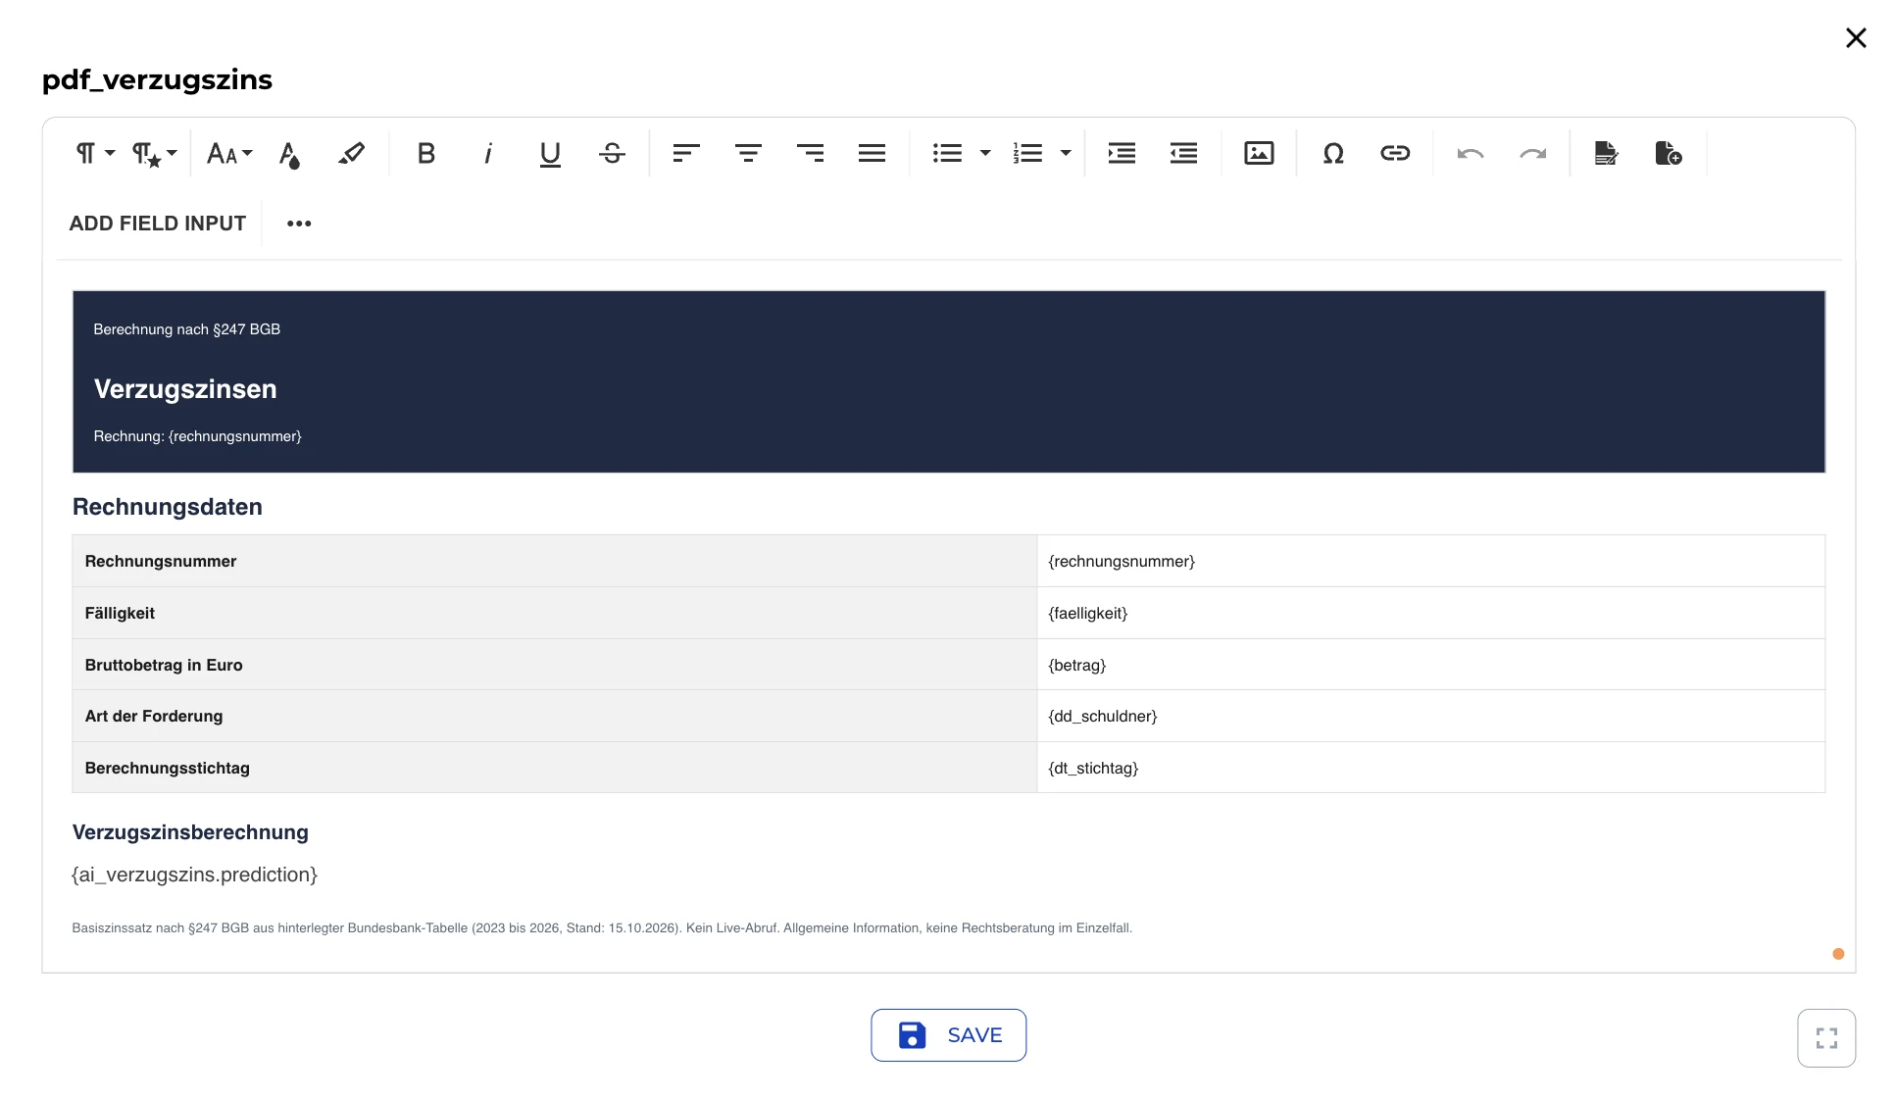Insert an image

pos(1259,153)
